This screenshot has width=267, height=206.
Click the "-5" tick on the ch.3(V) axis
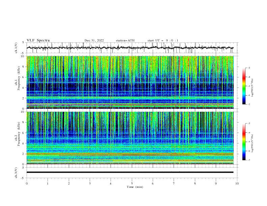(23, 178)
